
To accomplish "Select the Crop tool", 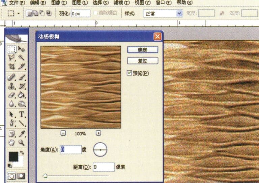I will coord(11,66).
